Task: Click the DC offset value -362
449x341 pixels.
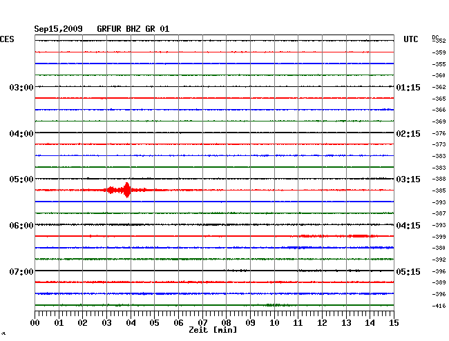Action: tap(439, 87)
